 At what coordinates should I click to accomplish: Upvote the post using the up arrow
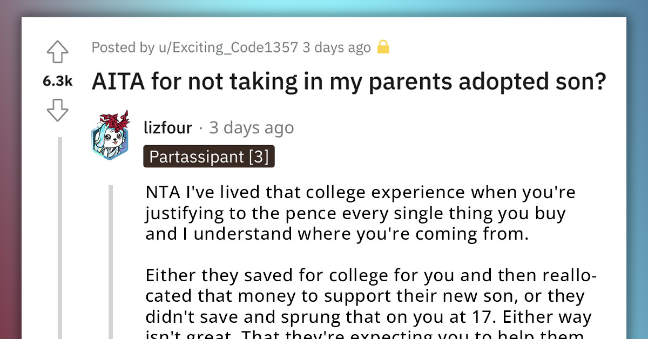[57, 51]
